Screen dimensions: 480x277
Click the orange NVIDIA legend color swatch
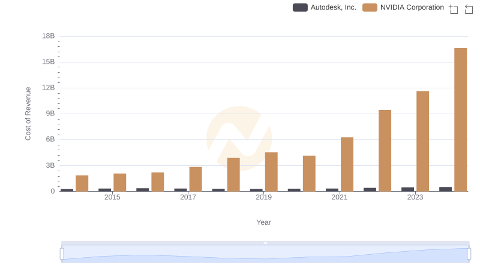pyautogui.click(x=370, y=7)
